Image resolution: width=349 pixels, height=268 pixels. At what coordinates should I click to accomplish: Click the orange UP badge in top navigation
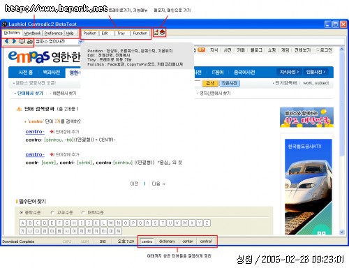[201, 50]
